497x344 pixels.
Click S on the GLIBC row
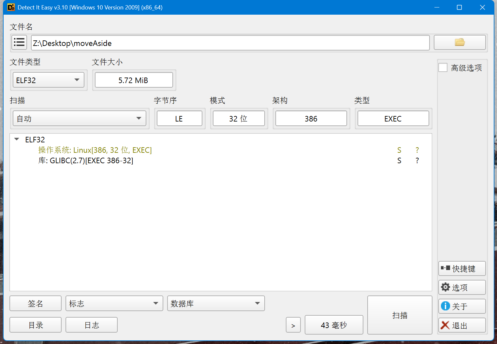click(x=399, y=160)
